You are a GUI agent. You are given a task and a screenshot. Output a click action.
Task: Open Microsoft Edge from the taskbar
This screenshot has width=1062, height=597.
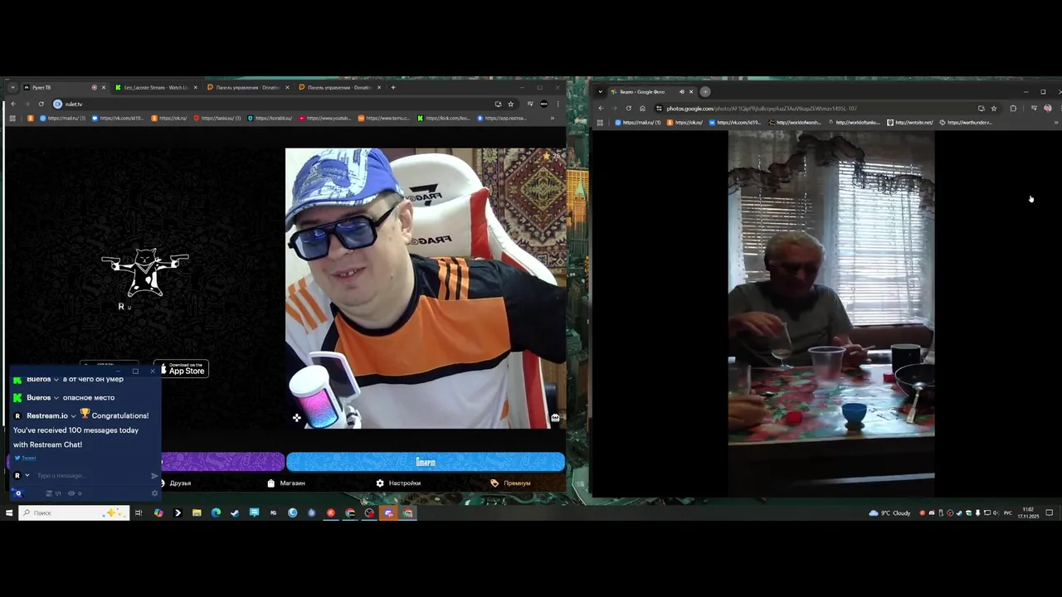(216, 512)
